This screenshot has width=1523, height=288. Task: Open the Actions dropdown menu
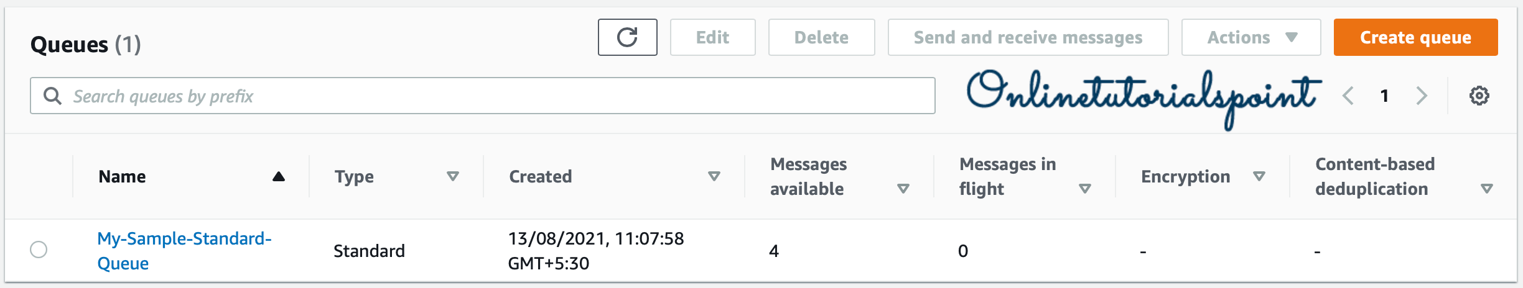(x=1251, y=37)
